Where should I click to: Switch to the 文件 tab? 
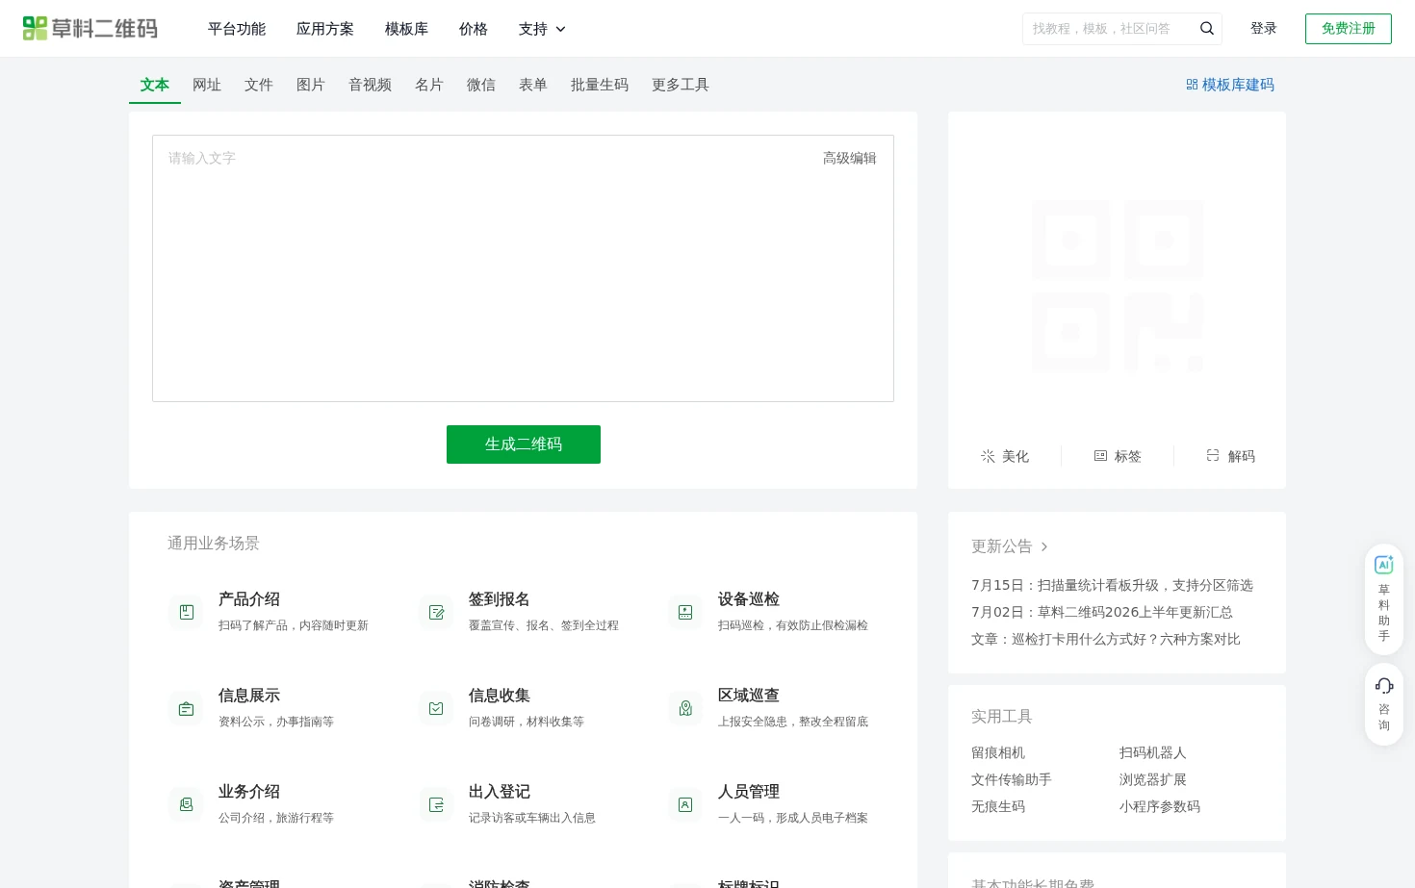coord(259,85)
